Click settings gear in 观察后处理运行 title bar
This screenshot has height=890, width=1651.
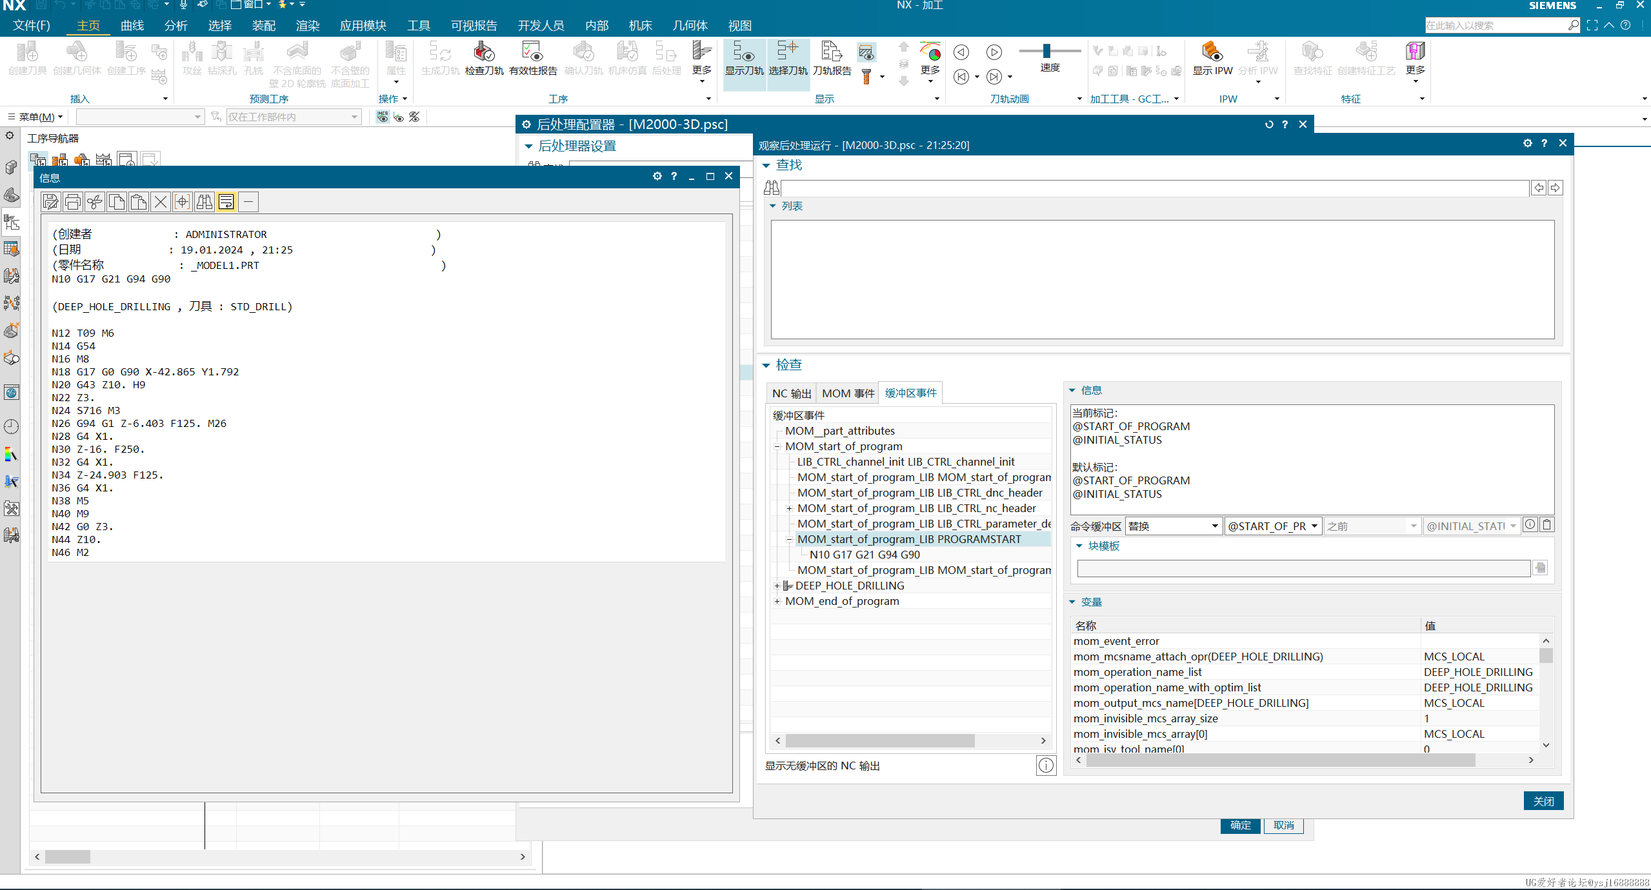[x=1527, y=143]
